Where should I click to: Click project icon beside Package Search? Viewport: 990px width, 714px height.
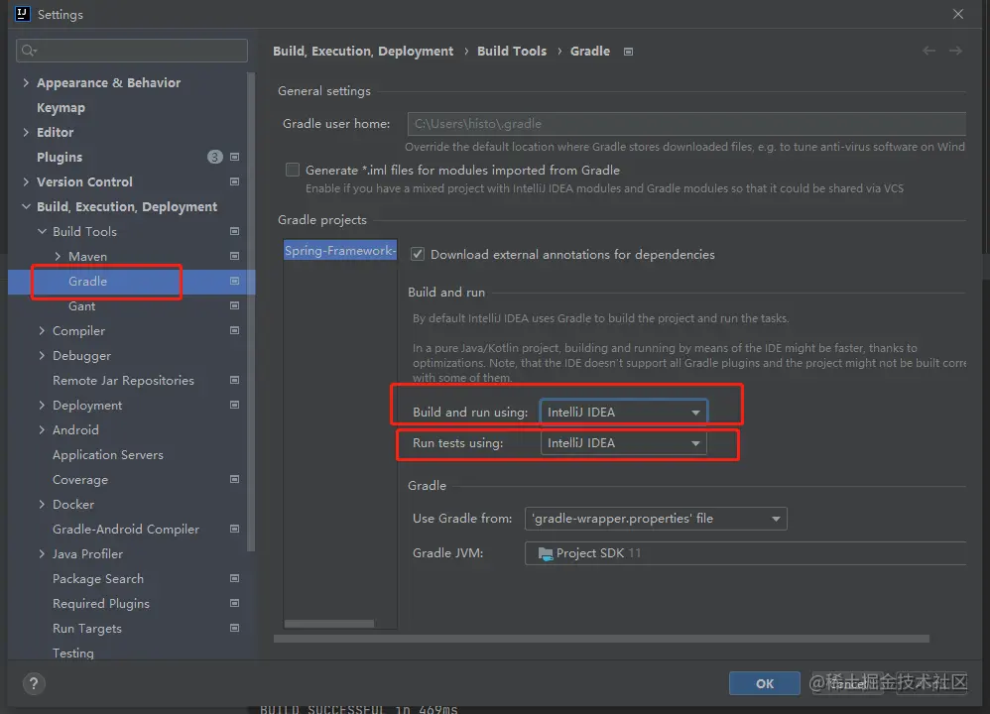pyautogui.click(x=234, y=578)
